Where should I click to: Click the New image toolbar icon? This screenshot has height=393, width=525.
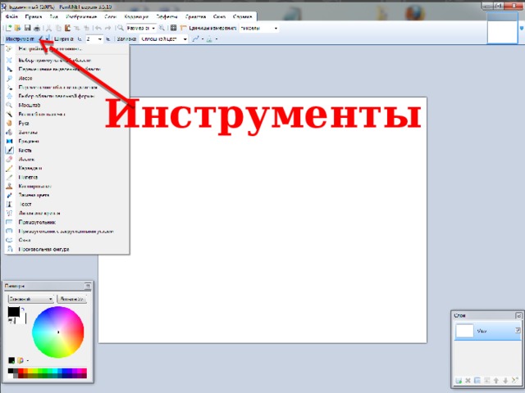tap(9, 28)
